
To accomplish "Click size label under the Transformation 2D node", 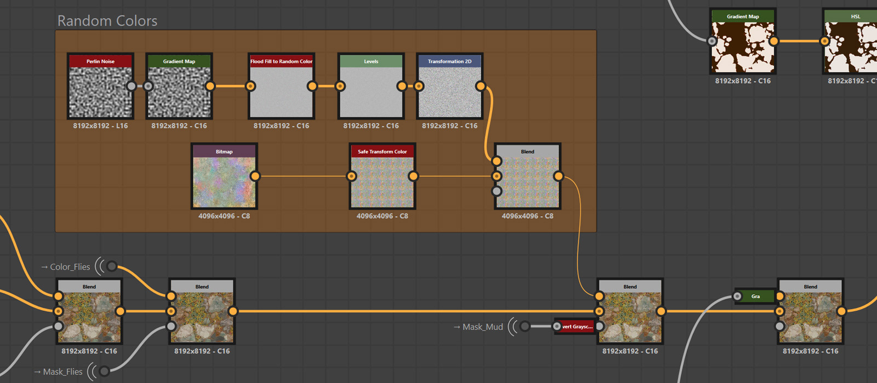I will (x=449, y=126).
